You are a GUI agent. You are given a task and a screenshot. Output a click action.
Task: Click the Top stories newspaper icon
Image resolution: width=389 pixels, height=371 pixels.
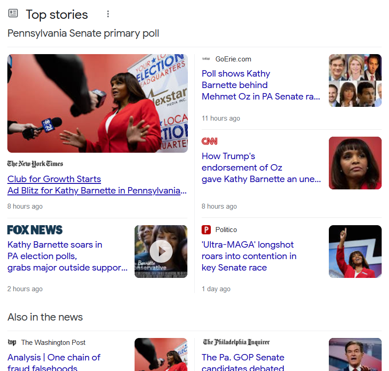[x=13, y=13]
